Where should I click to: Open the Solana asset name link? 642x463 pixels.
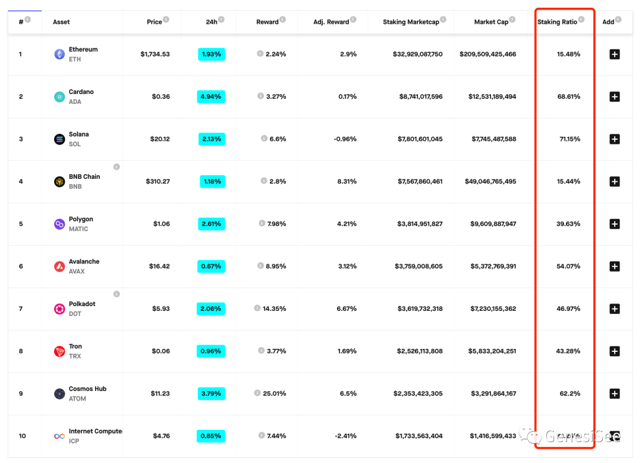[x=78, y=134]
